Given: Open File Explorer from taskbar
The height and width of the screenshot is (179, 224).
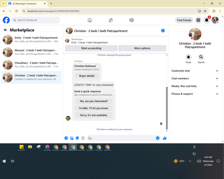Looking at the screenshot, I should (x=30, y=147).
